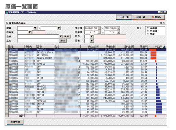Click the red bar in the 合計 total row

[155, 116]
